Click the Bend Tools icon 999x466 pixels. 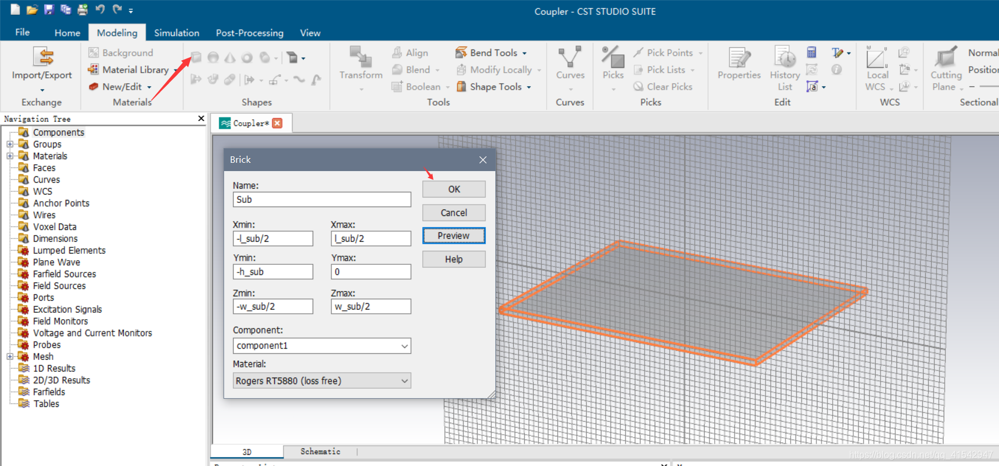[461, 52]
